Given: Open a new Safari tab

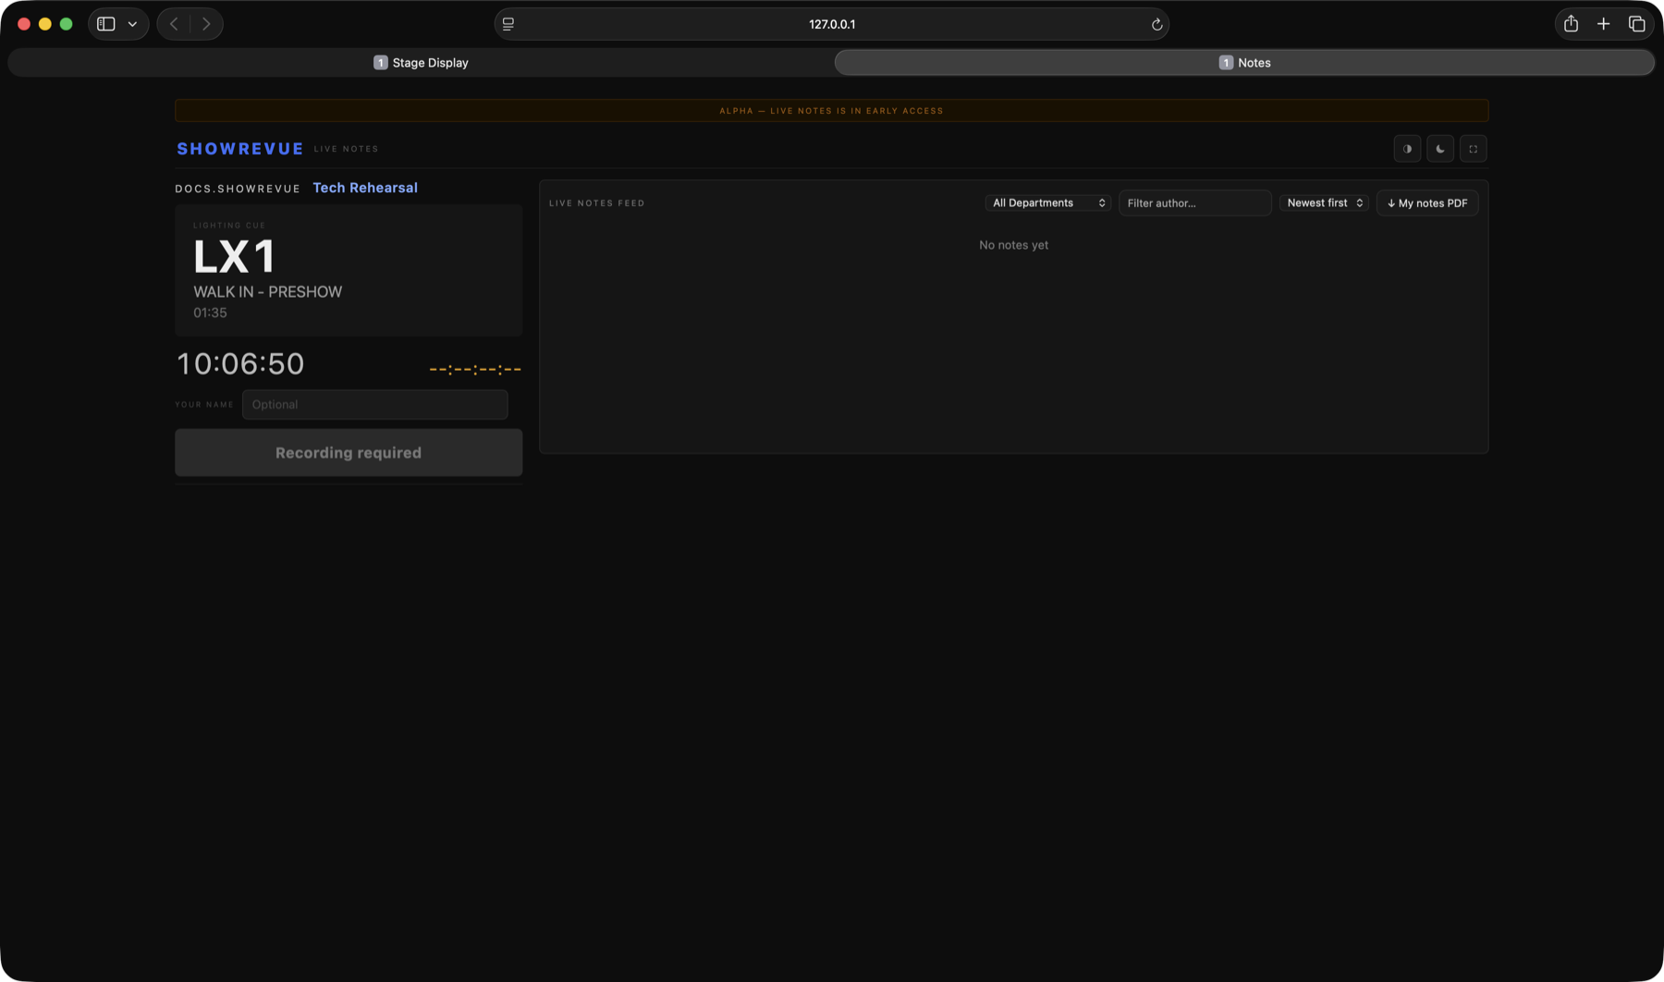Looking at the screenshot, I should [1604, 24].
